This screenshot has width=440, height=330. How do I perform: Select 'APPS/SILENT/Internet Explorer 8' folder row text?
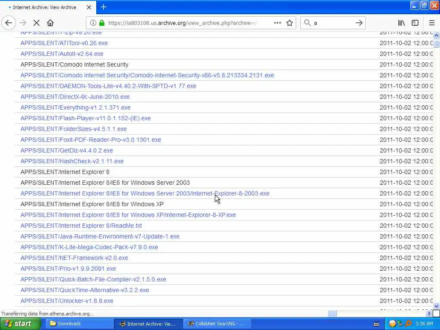point(65,172)
